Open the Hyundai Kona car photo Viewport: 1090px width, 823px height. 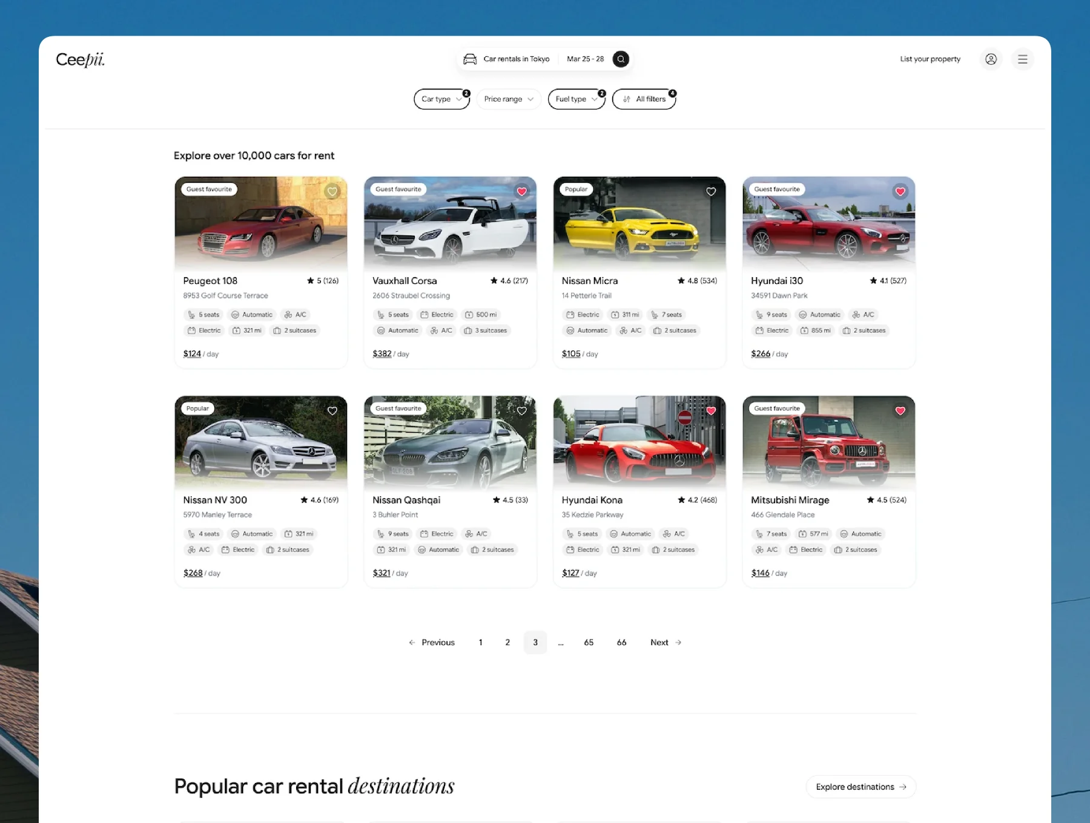pyautogui.click(x=639, y=442)
